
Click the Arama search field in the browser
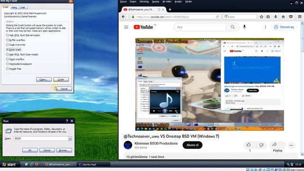tap(240, 17)
